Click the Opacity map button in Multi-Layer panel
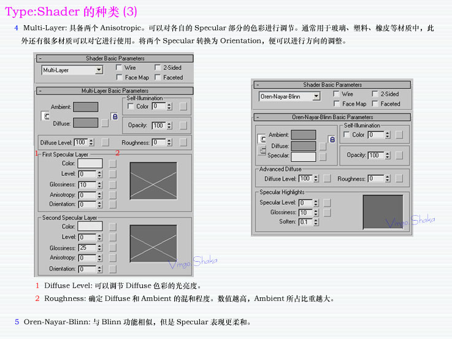This screenshot has height=339, width=452. (x=183, y=125)
